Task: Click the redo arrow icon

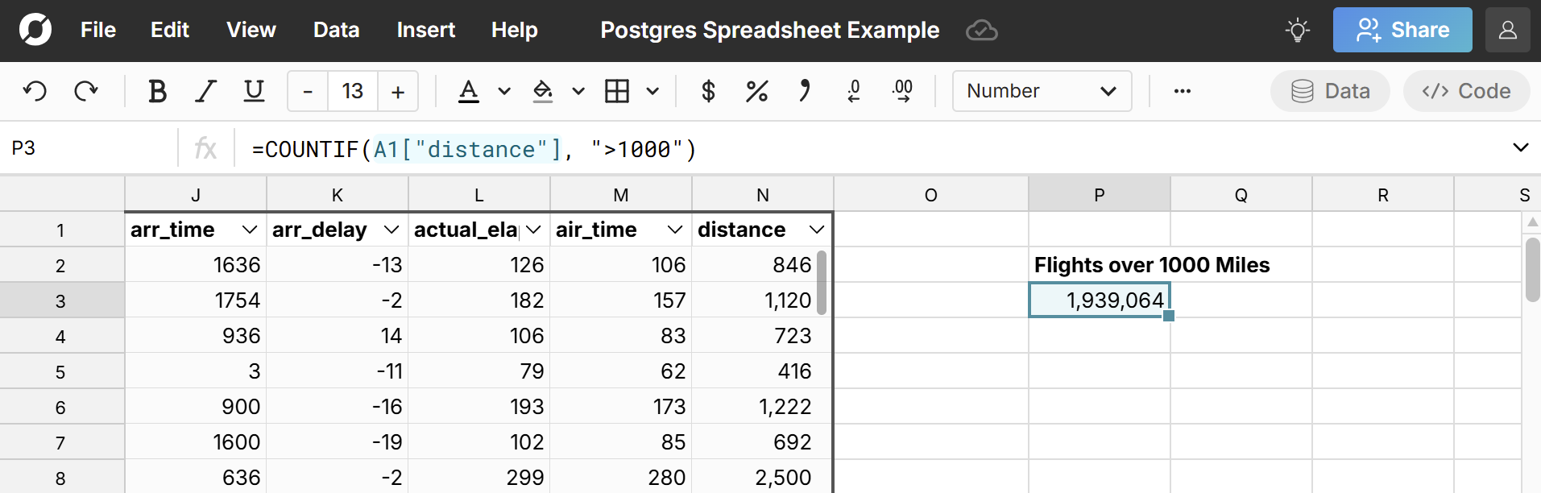Action: tap(85, 91)
